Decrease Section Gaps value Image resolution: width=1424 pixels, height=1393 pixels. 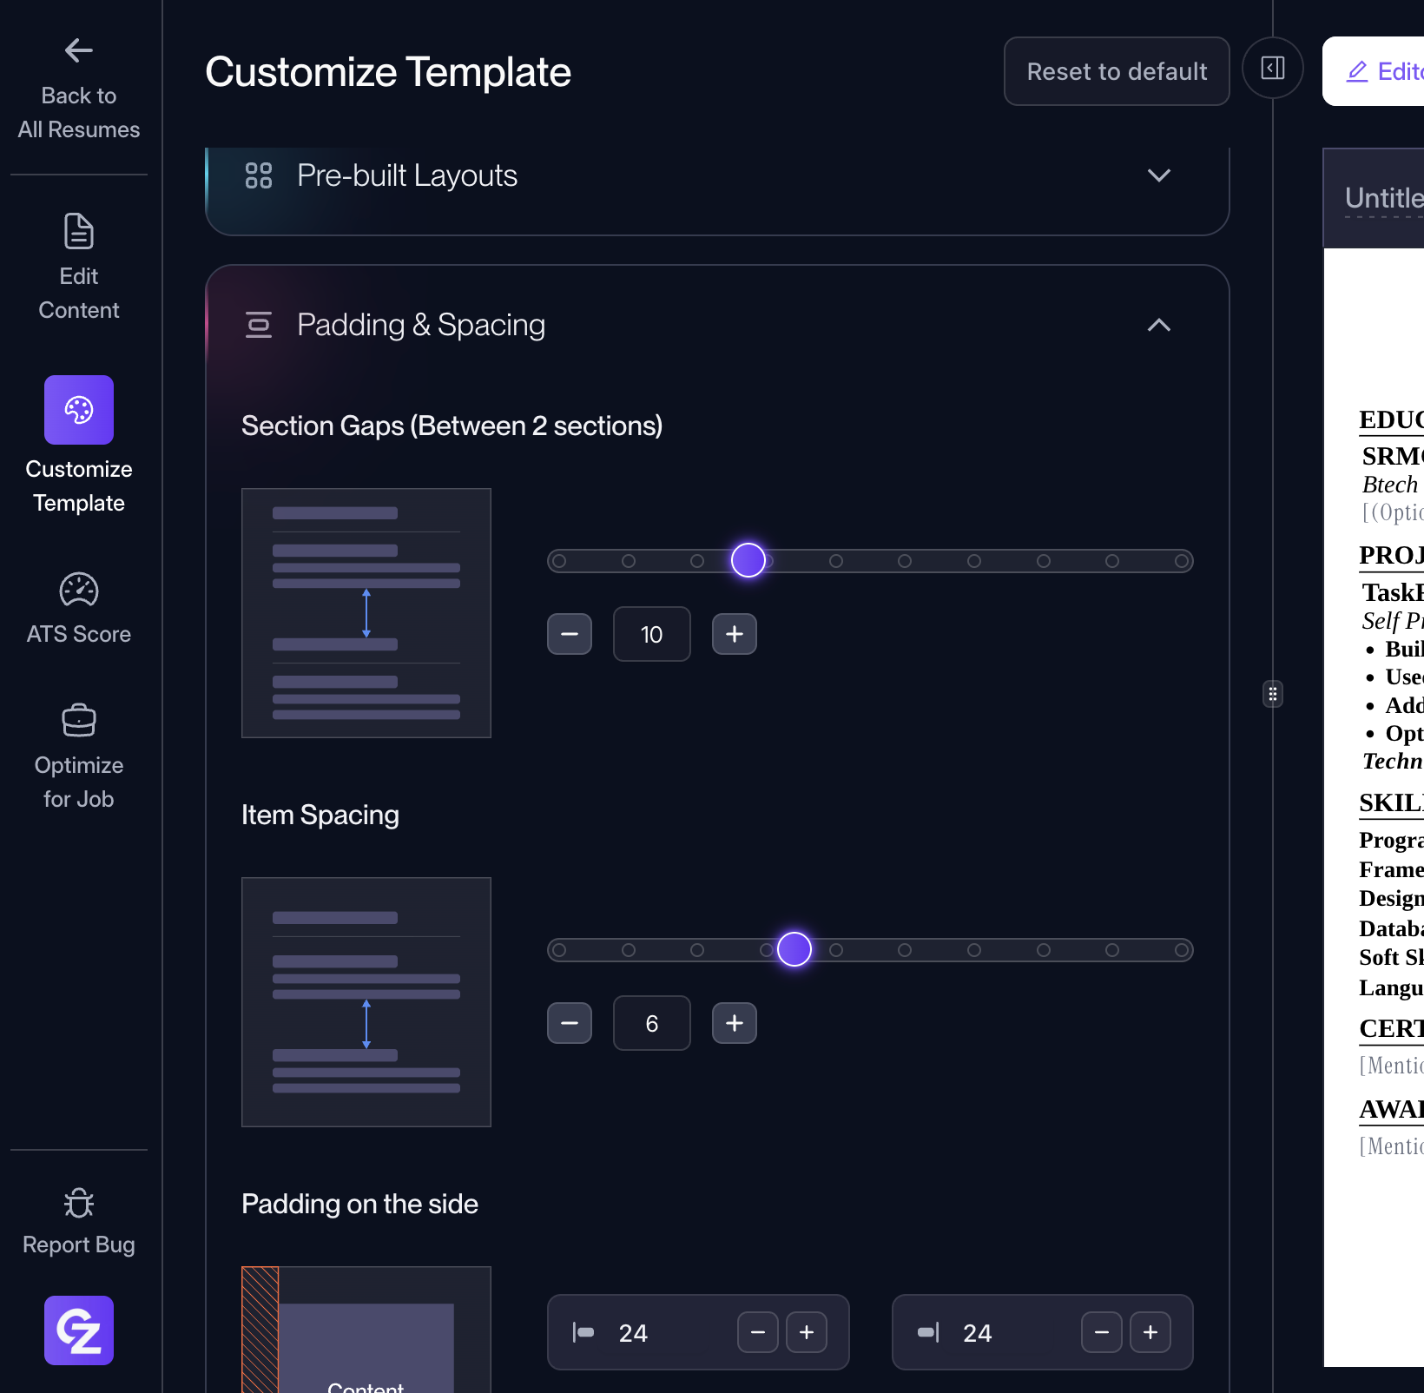[570, 634]
